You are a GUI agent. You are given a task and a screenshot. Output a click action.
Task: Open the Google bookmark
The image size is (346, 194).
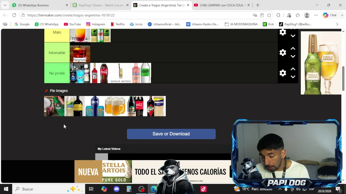(x=22, y=24)
